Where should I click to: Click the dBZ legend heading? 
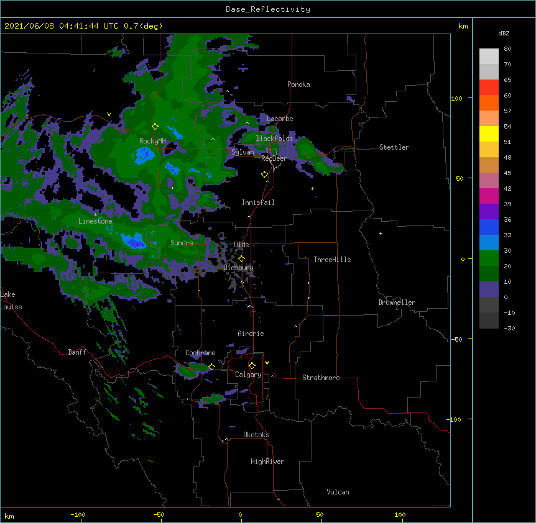(x=504, y=34)
